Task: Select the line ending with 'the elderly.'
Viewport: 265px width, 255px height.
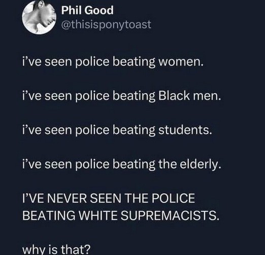Action: [x=122, y=164]
